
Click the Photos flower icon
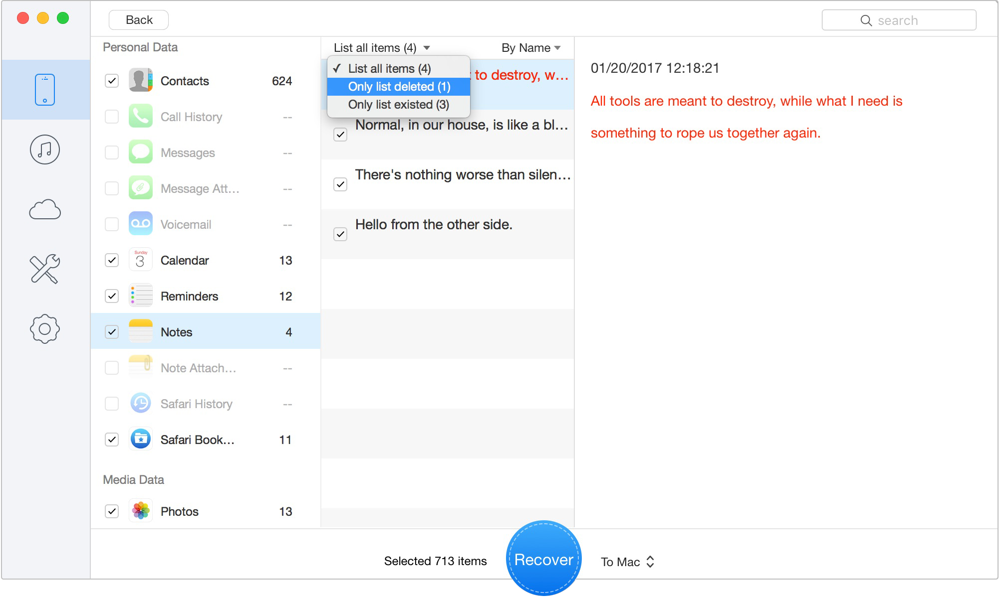tap(141, 511)
